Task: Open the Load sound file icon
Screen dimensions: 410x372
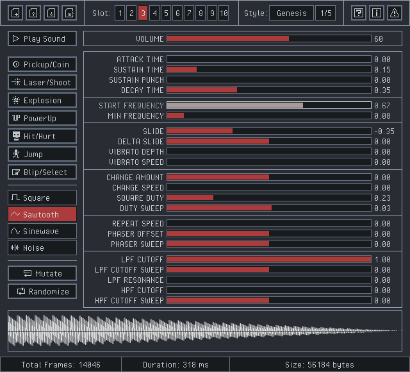Action: coord(33,13)
